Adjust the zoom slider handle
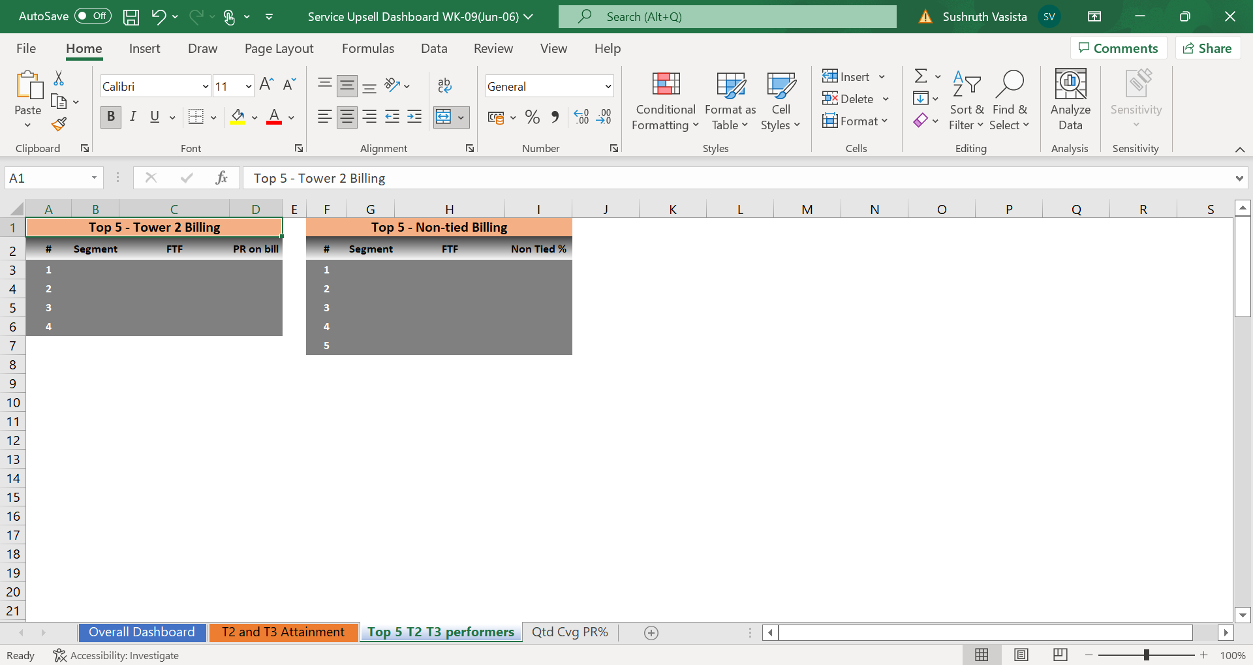Screen dimensions: 1253x665 tap(1146, 655)
